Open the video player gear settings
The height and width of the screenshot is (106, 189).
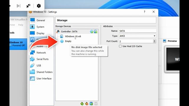(39, 6)
